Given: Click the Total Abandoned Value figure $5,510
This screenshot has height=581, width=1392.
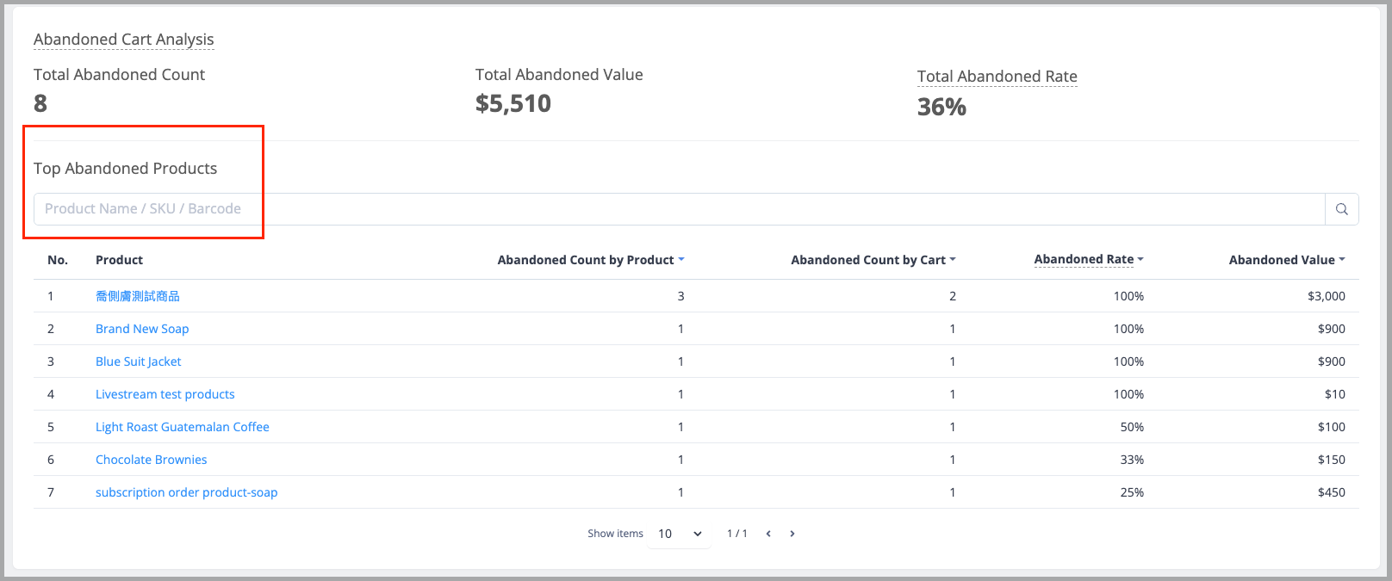Looking at the screenshot, I should click(x=513, y=103).
